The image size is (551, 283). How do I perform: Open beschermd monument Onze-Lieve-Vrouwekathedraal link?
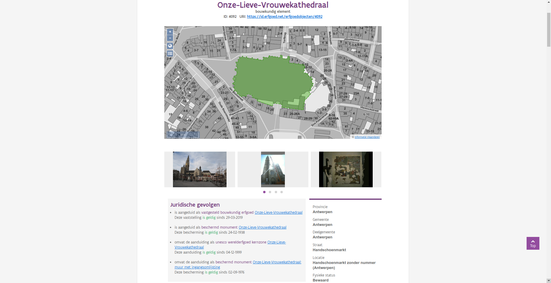263,227
